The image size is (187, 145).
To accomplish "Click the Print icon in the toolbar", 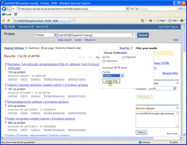I will (150, 21).
